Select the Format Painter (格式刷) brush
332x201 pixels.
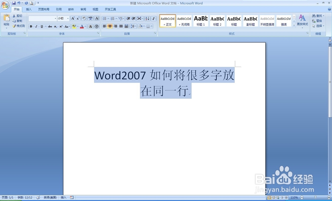click(18, 26)
